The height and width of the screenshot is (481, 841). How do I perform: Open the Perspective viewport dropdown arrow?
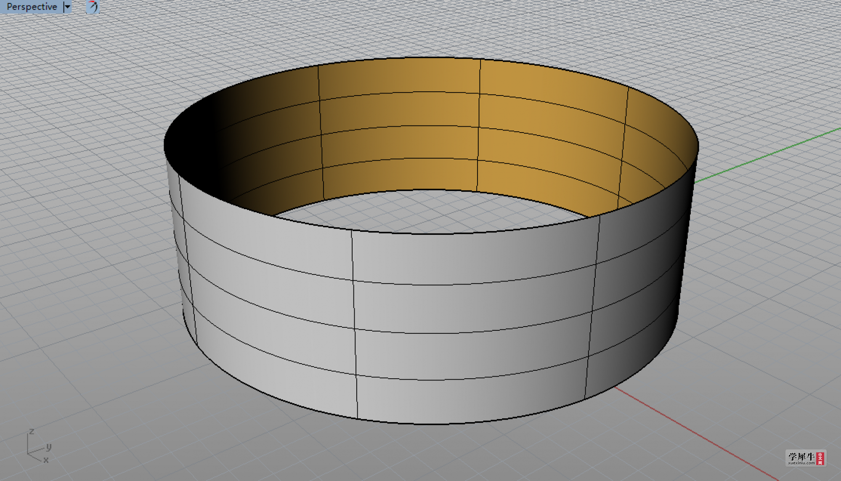pos(68,7)
